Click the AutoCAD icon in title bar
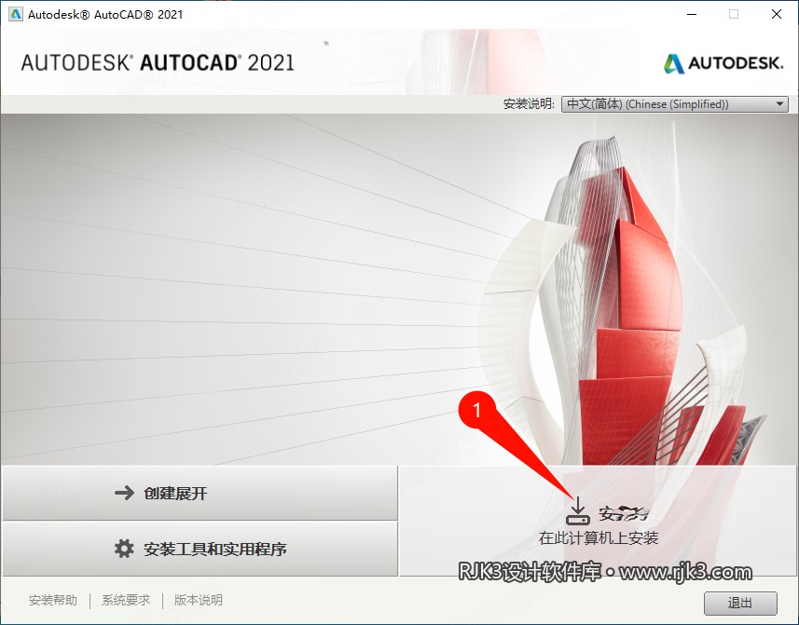 click(15, 14)
